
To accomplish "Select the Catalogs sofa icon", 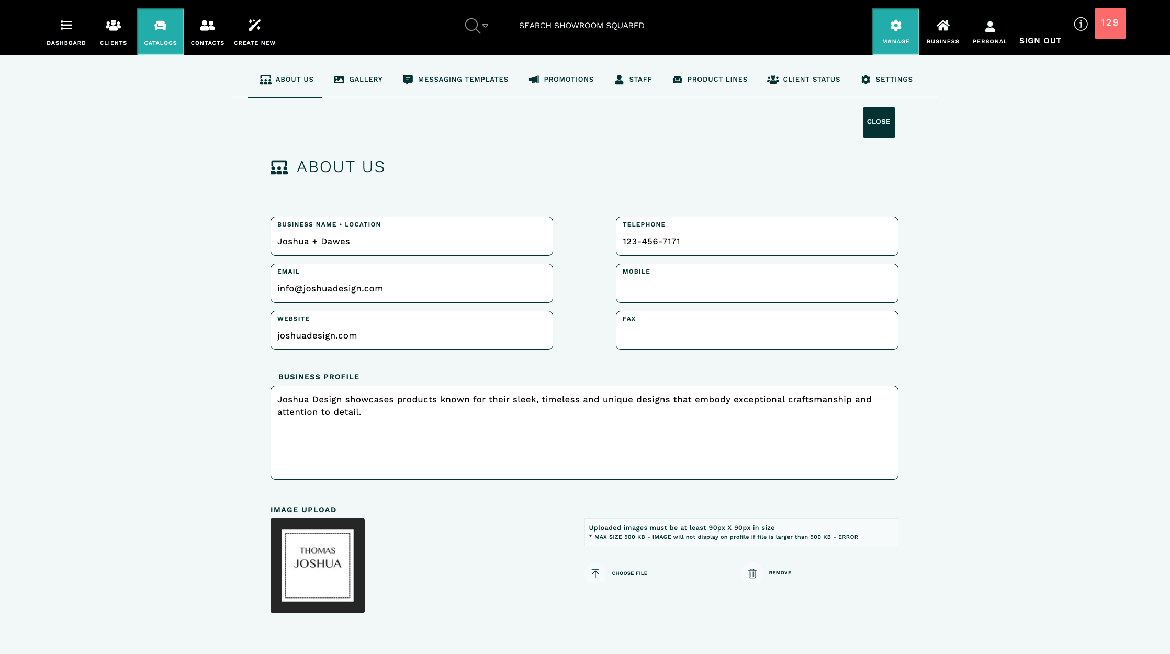I will tap(160, 25).
